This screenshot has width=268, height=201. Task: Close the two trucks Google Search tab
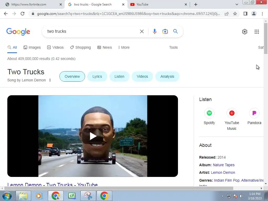(123, 4)
